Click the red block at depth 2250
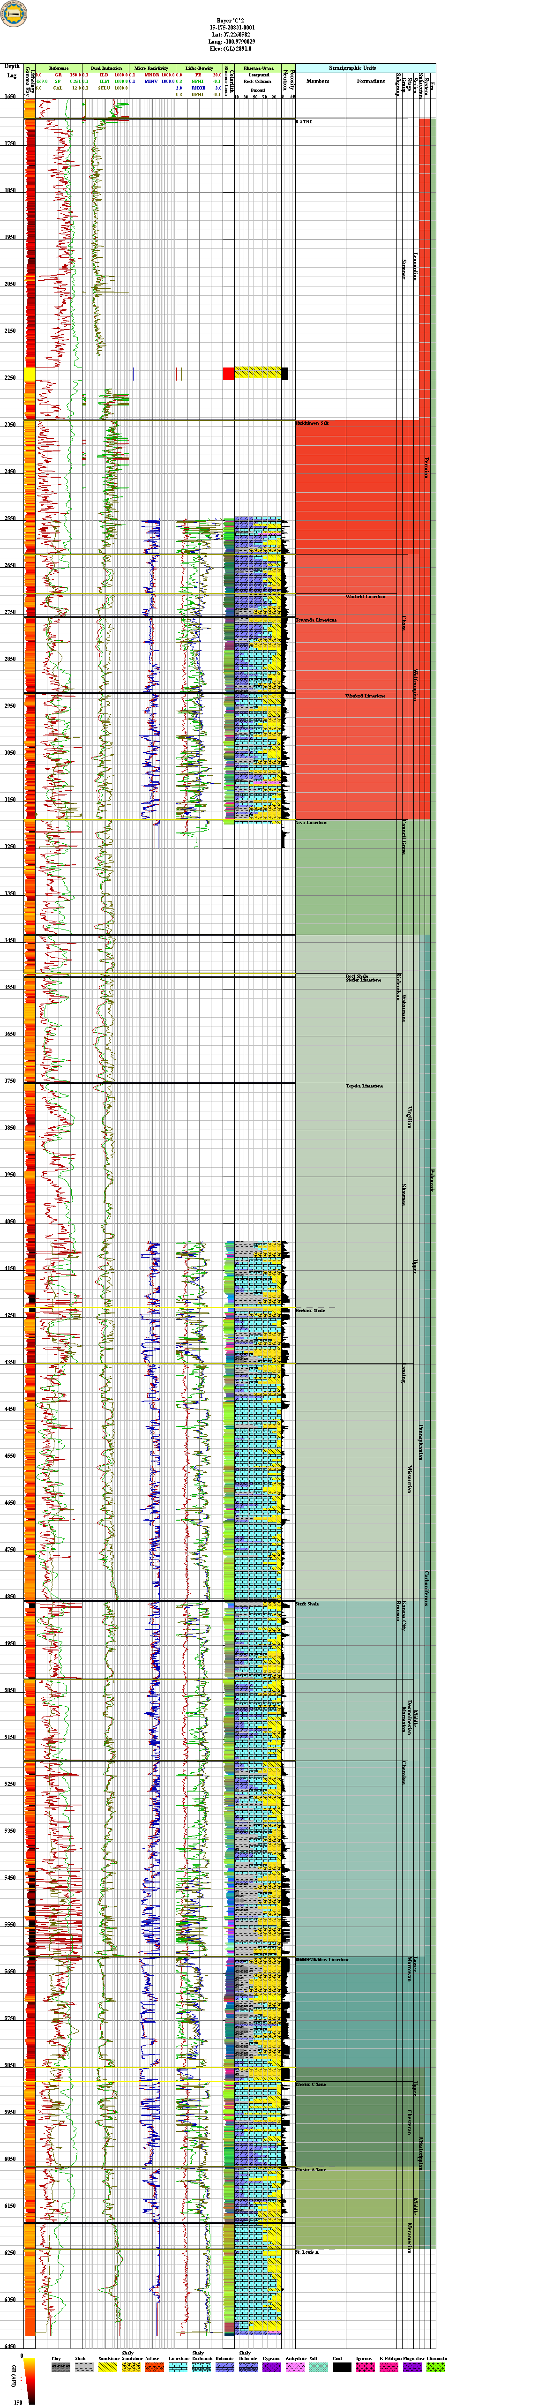Screen dimensions: 553x2407 pos(228,374)
